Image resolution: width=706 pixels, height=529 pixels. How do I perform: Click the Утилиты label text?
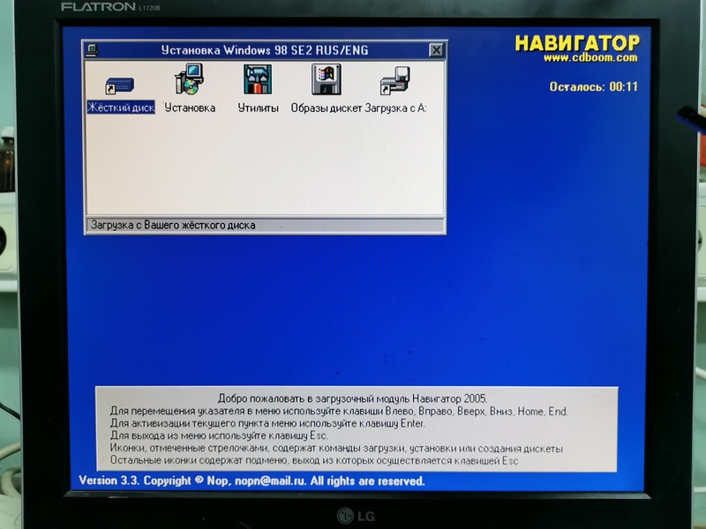coord(258,108)
